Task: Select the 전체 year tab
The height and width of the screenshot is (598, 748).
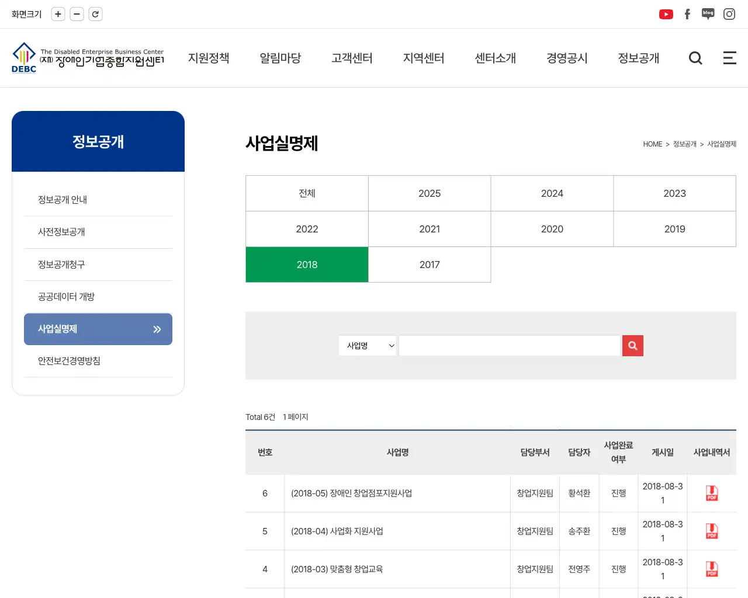Action: [307, 193]
